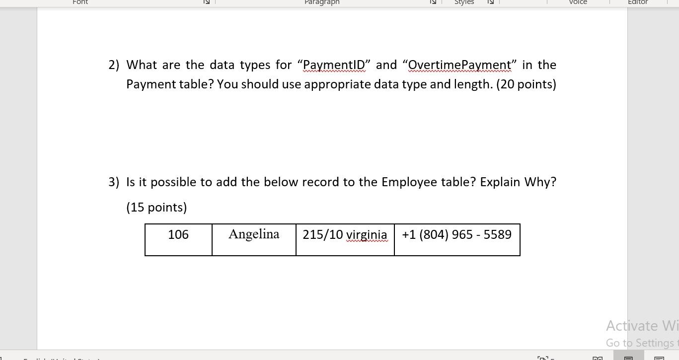The height and width of the screenshot is (360, 679).
Task: Click the Activate Windows watermark
Action: click(x=642, y=325)
